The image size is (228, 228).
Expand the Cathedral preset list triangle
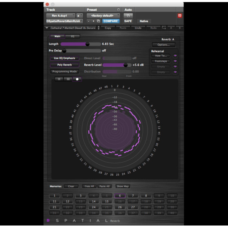[x=47, y=28]
